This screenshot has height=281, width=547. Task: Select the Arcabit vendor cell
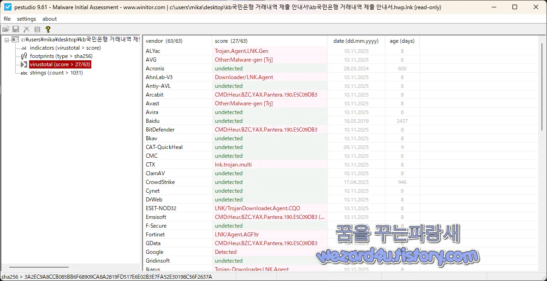coord(177,95)
